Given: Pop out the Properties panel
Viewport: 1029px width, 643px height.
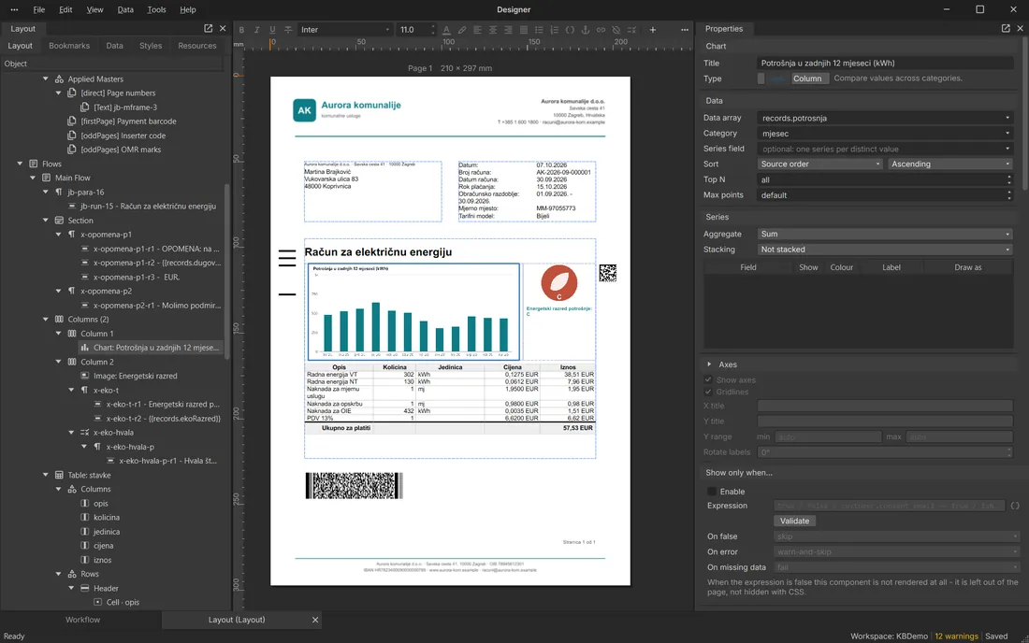Looking at the screenshot, I should [1006, 28].
